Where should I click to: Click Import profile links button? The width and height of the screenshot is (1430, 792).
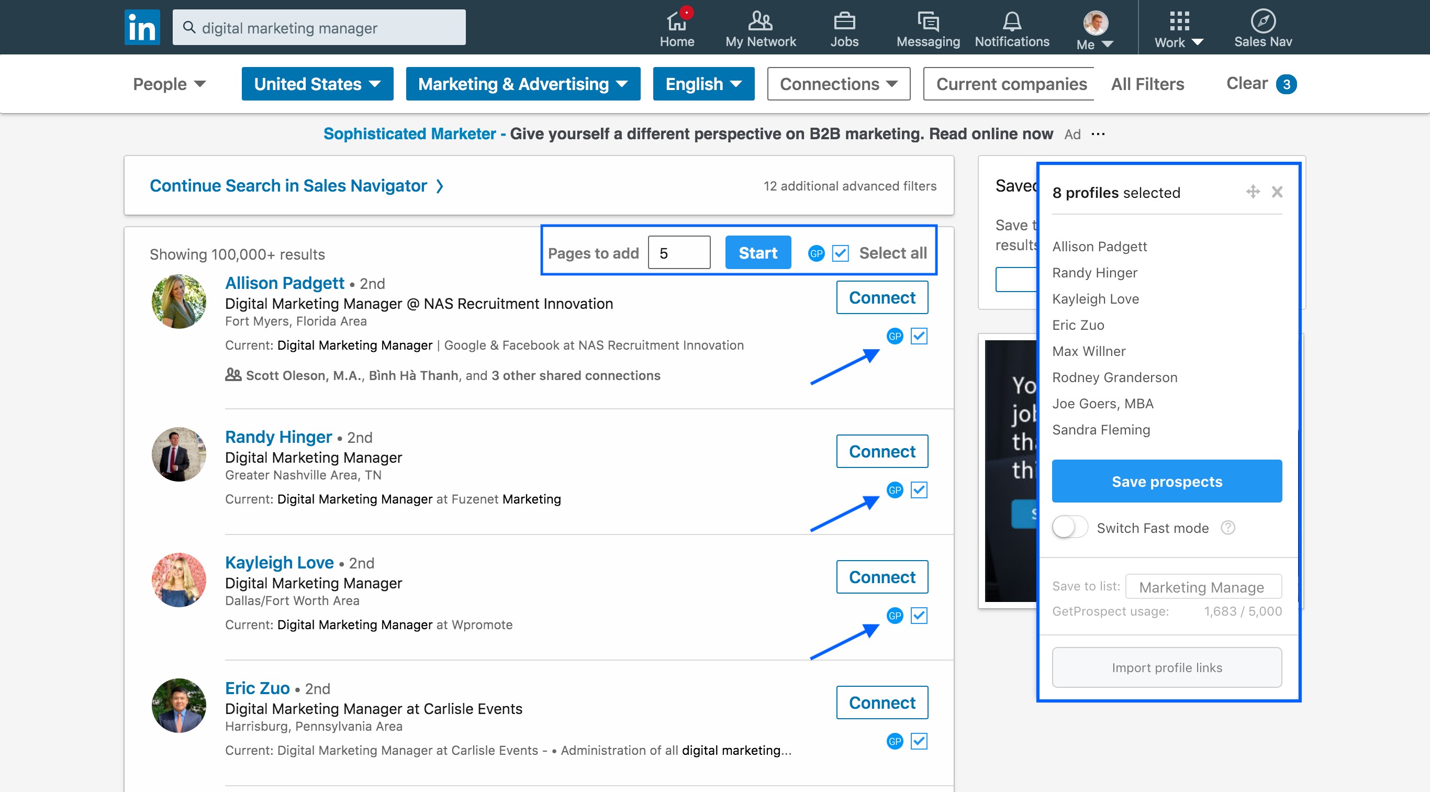point(1167,667)
